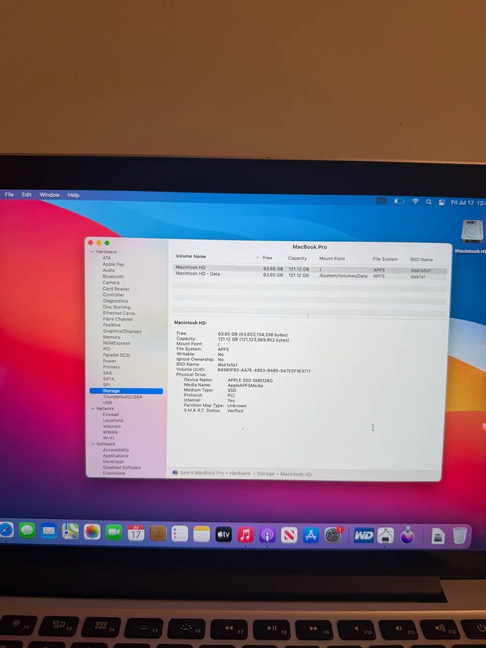Open the Edit menu
The width and height of the screenshot is (486, 648).
[x=27, y=194]
